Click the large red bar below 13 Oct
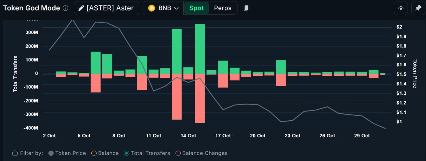The height and width of the screenshot is (161, 426). (x=177, y=97)
